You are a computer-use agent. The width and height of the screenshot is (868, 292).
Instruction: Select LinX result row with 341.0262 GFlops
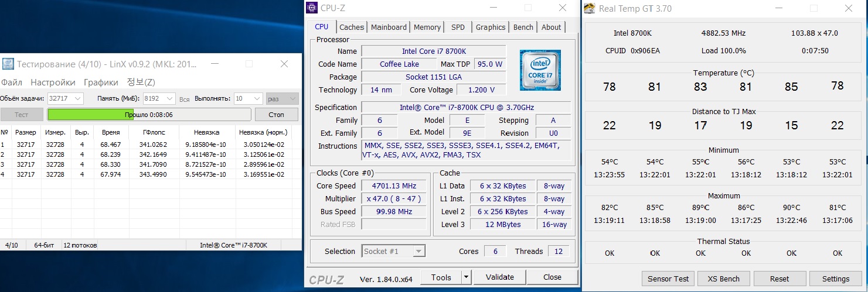click(x=150, y=145)
